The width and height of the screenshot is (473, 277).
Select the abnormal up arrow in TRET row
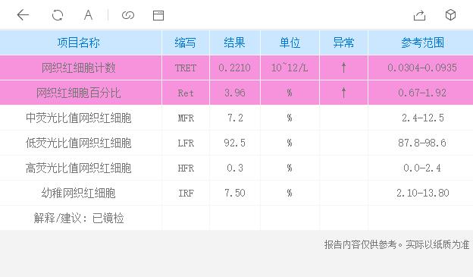(x=343, y=68)
